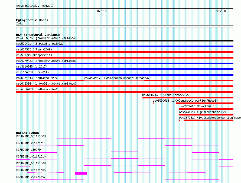Click the chr2:46910287..46912097 coordinate label
241x183 pixels.
(x=35, y=6)
